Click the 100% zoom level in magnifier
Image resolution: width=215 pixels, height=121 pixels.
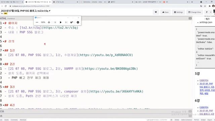coord(43,22)
